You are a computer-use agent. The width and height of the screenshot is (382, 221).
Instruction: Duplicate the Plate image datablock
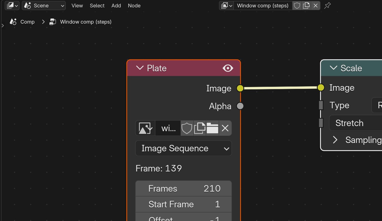coord(200,128)
